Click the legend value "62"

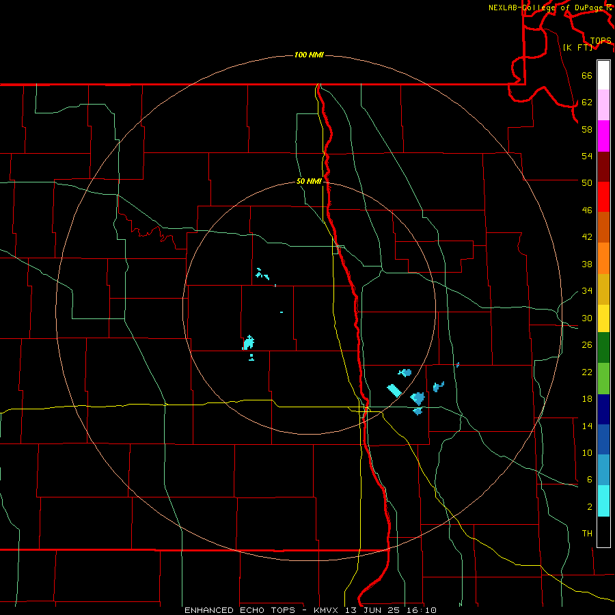tap(587, 102)
